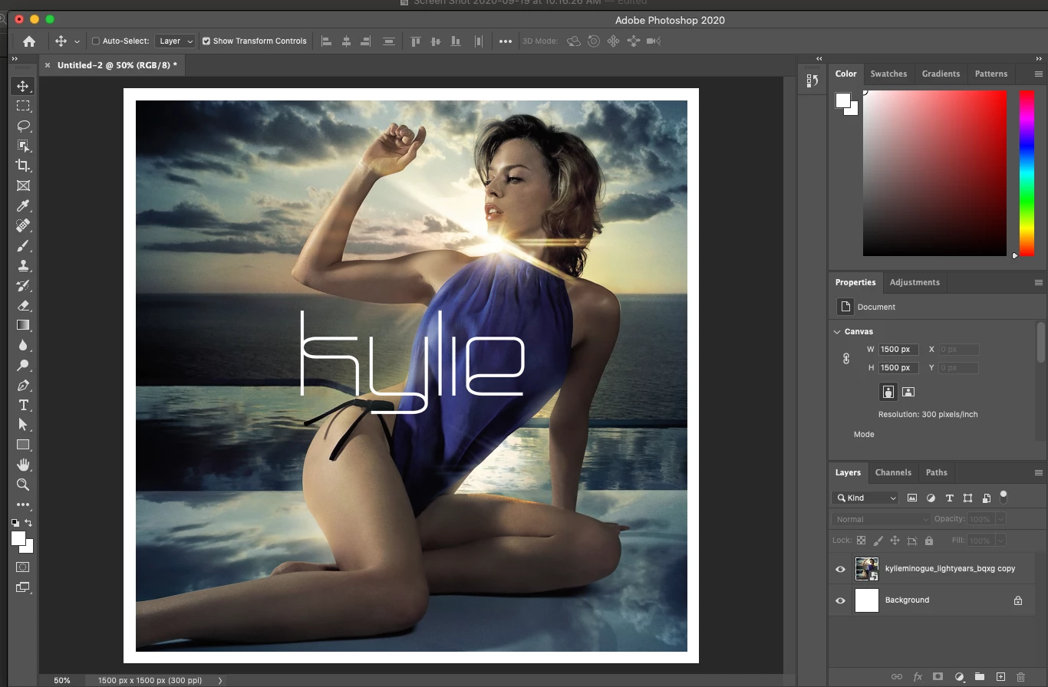
Task: Select the Eyedropper tool
Action: point(23,205)
